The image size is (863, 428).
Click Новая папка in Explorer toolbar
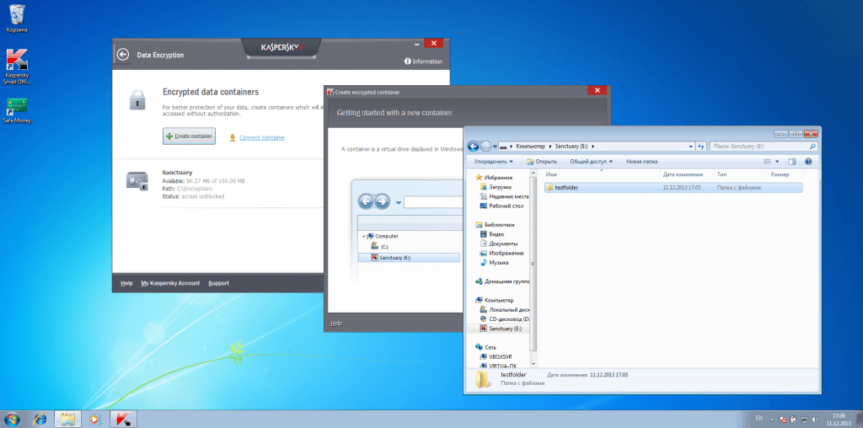point(641,162)
